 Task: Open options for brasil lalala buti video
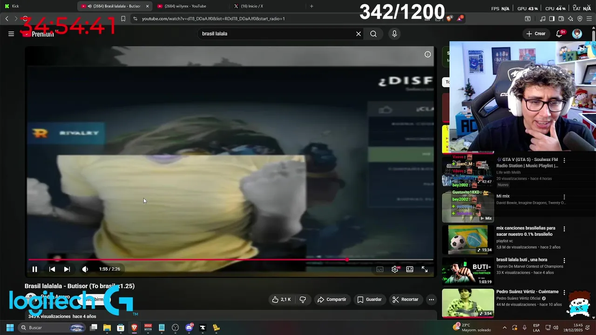pos(564,261)
